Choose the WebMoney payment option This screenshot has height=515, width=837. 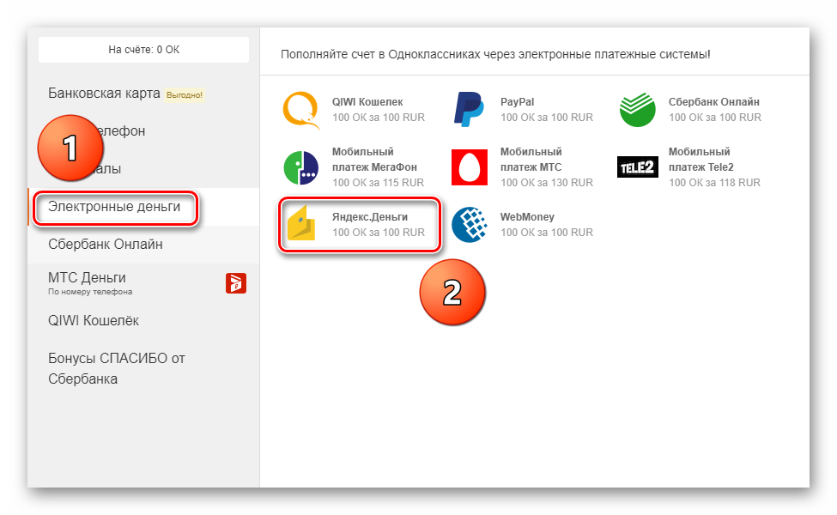pos(527,217)
